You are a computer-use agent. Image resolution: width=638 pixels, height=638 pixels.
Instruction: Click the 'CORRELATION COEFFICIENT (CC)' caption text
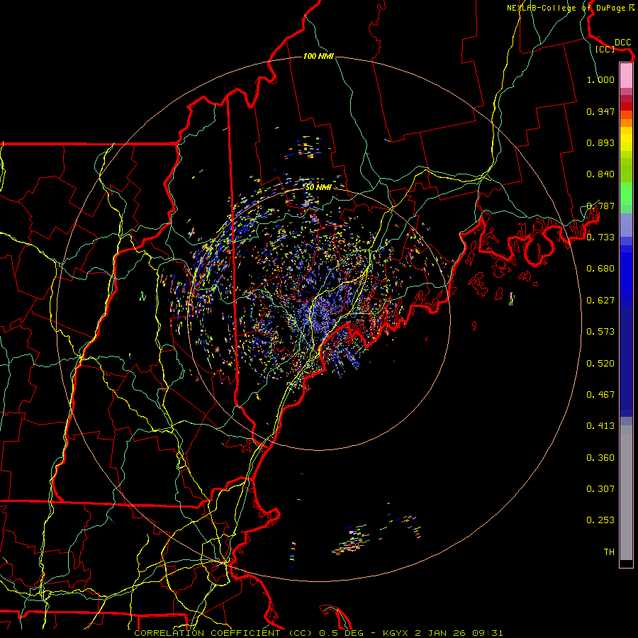point(223,633)
